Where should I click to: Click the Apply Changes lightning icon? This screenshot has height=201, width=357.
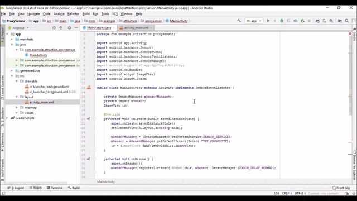tap(275, 21)
